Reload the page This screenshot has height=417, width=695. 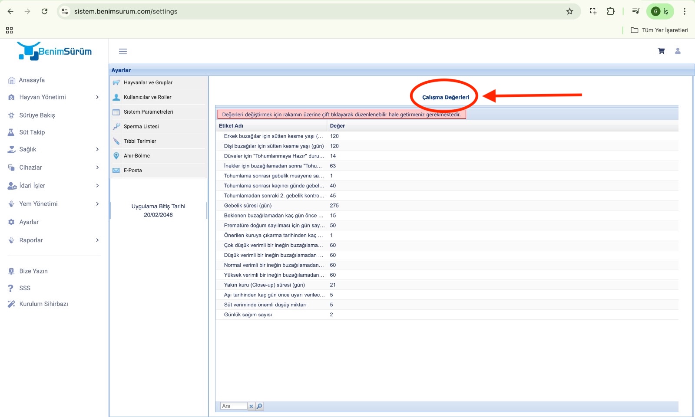click(x=44, y=11)
